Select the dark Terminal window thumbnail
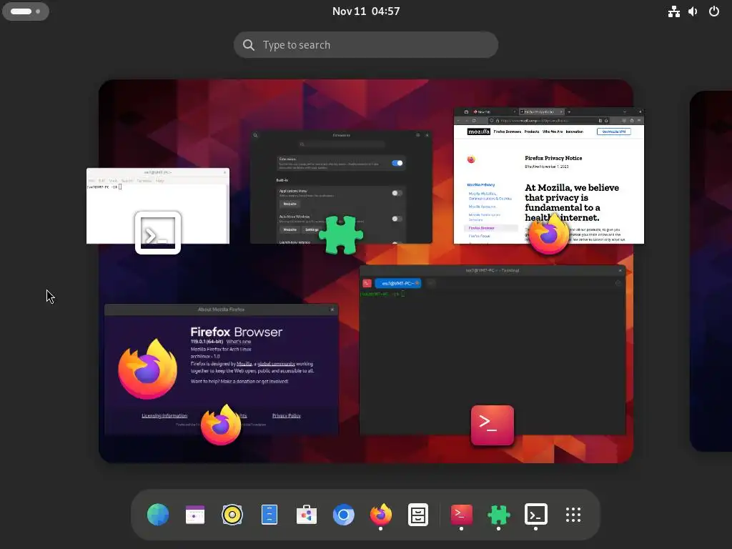732x549 pixels. 493,350
